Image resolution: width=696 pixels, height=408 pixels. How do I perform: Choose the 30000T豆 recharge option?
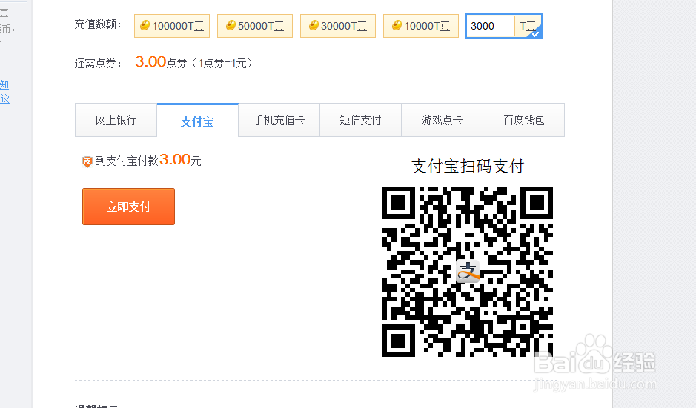338,26
